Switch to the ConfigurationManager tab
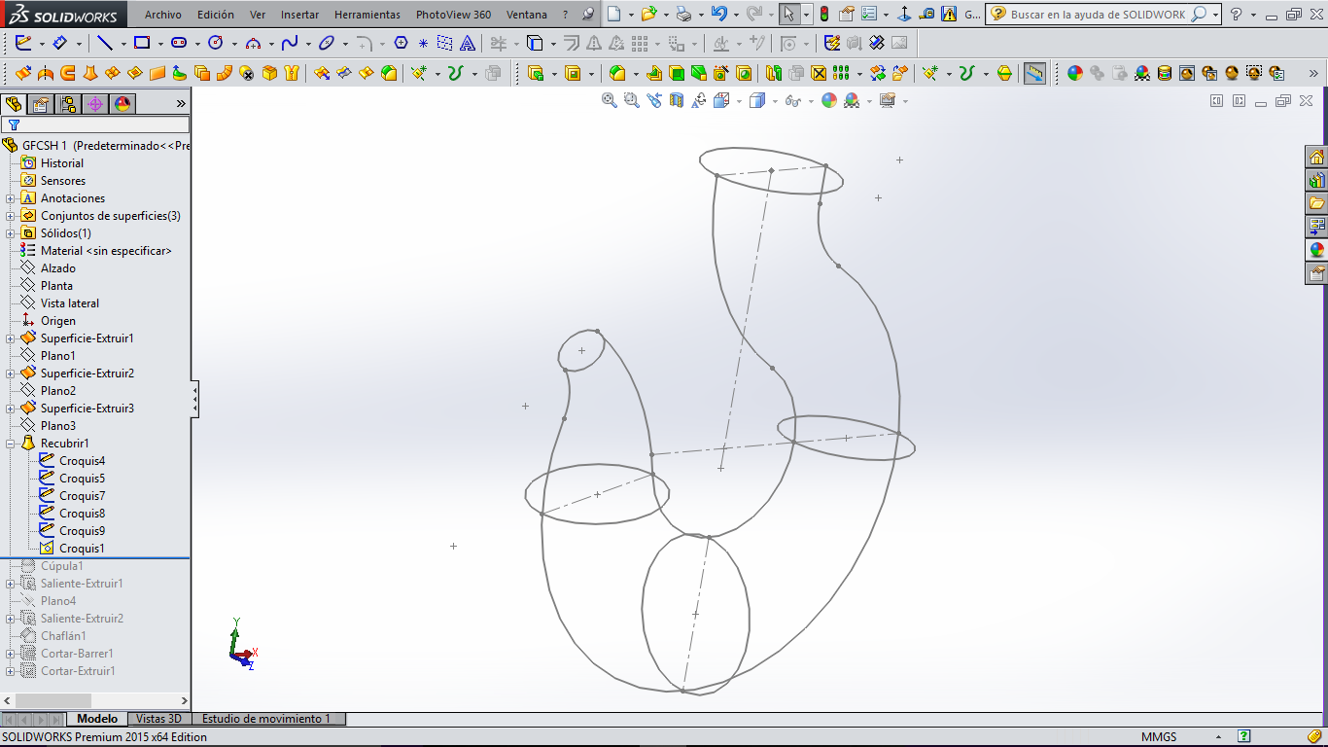Viewport: 1328px width, 747px height. pyautogui.click(x=68, y=104)
